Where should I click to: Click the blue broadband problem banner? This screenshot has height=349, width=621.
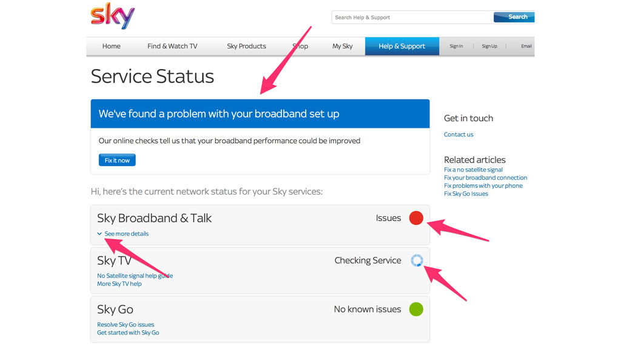click(260, 113)
